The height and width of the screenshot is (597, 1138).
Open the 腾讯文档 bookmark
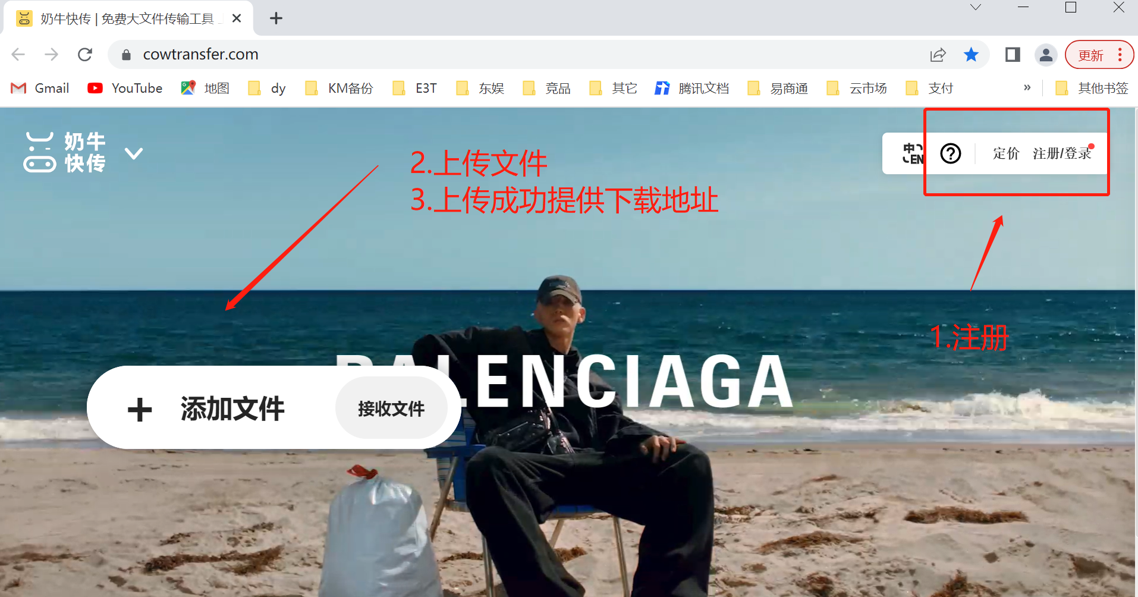coord(691,88)
